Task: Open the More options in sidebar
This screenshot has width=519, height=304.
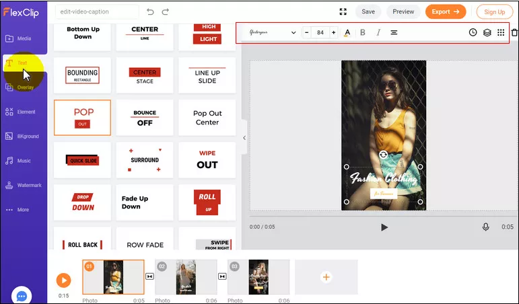Action: coord(18,210)
